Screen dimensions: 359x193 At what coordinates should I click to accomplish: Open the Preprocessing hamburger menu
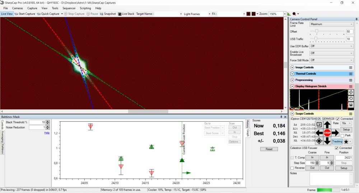[x=350, y=80]
